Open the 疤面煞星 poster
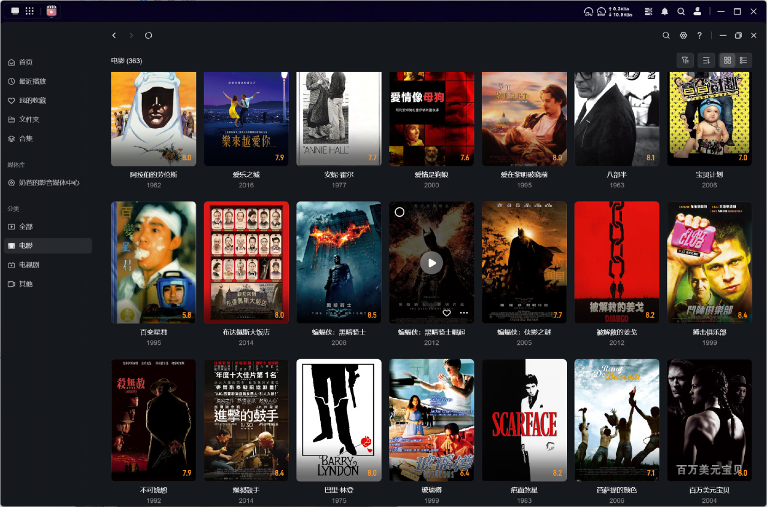Viewport: 767px width, 507px height. [x=524, y=420]
